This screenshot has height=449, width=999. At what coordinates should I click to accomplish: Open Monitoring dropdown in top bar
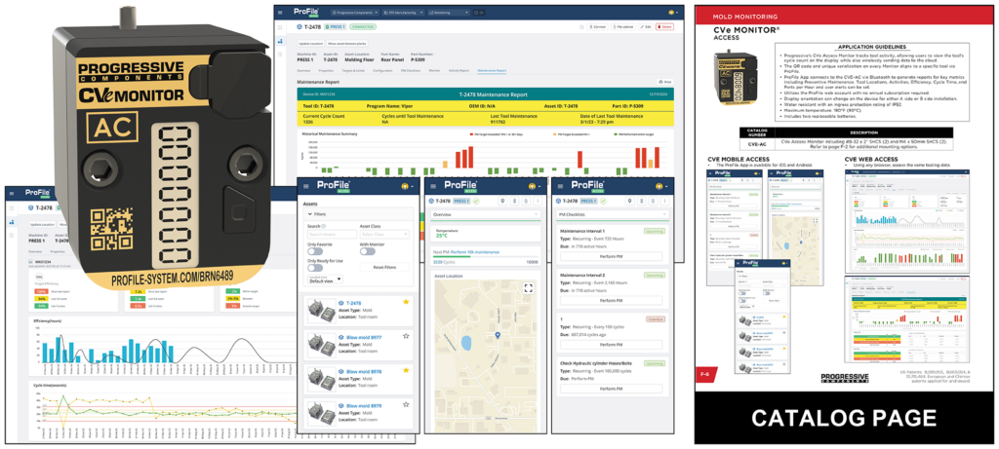tap(449, 12)
